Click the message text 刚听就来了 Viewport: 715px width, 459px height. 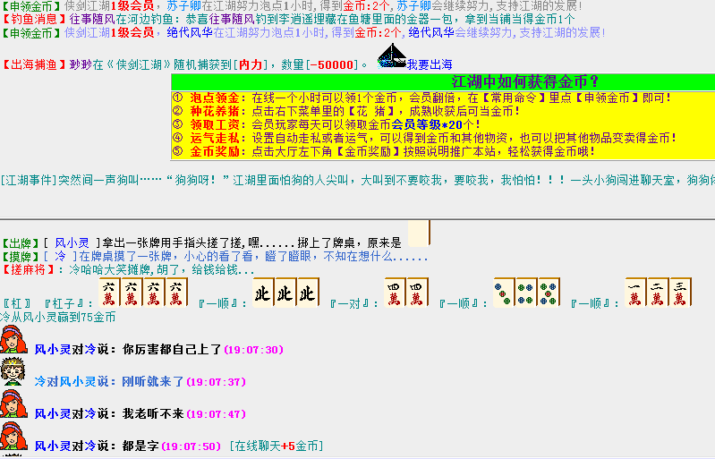[x=153, y=381]
